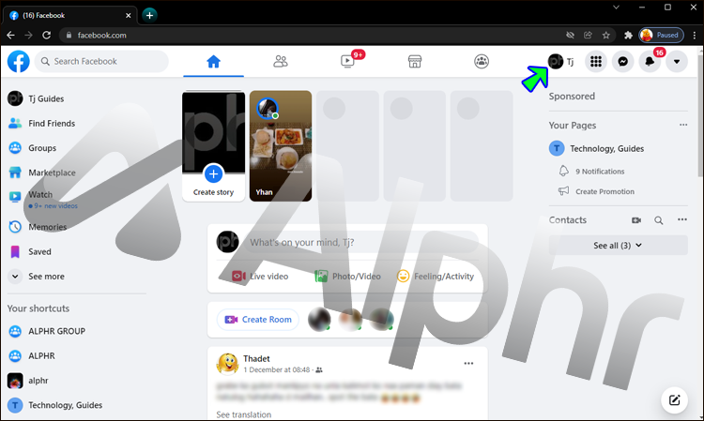Go forward in browser history
This screenshot has width=704, height=421.
pos(28,35)
